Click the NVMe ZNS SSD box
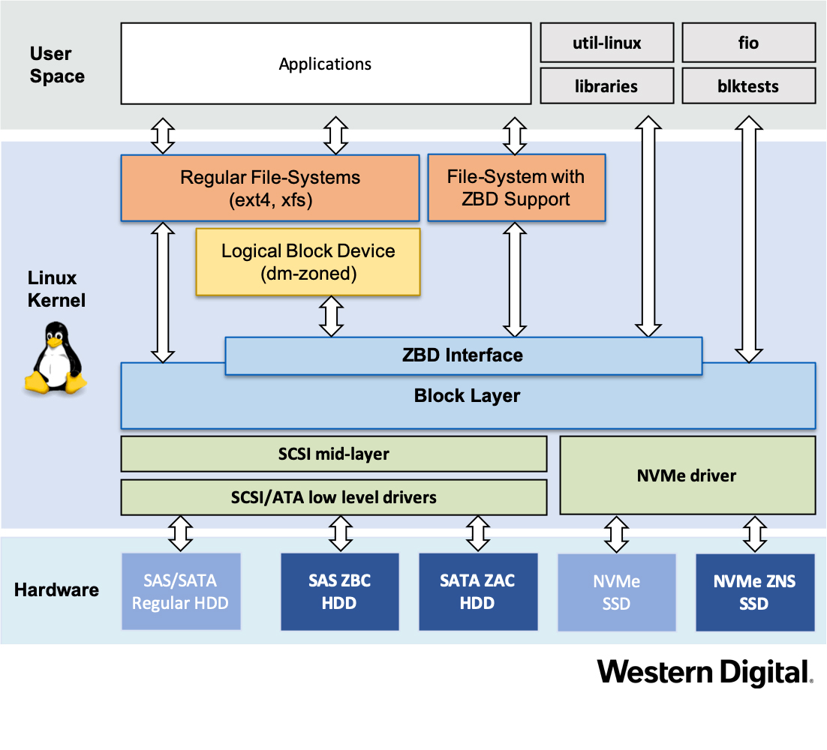The height and width of the screenshot is (750, 827). 755,592
